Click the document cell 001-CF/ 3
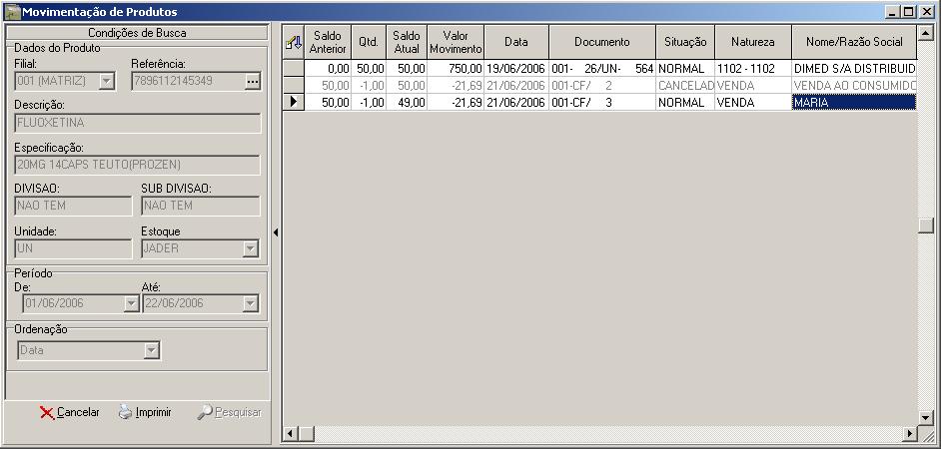Screen dimensions: 941x449 click(602, 102)
